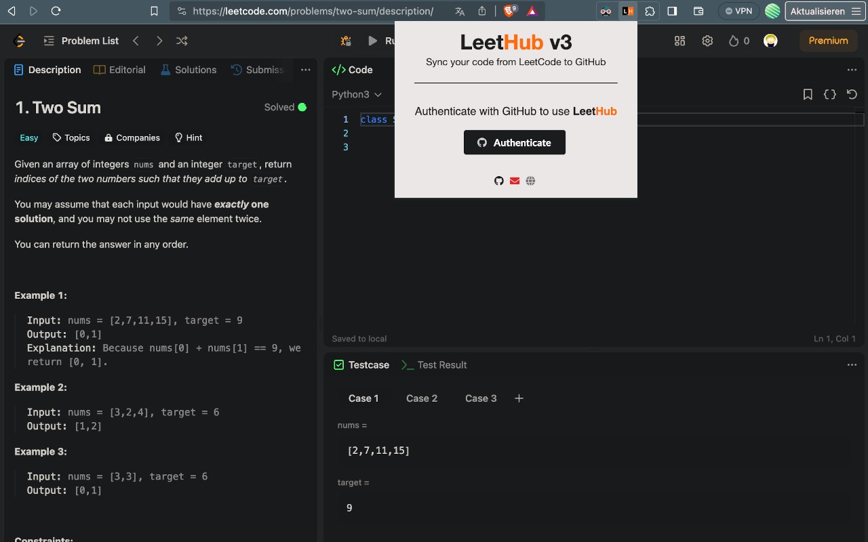
Task: Go back using the browser back arrow
Action: click(x=12, y=11)
